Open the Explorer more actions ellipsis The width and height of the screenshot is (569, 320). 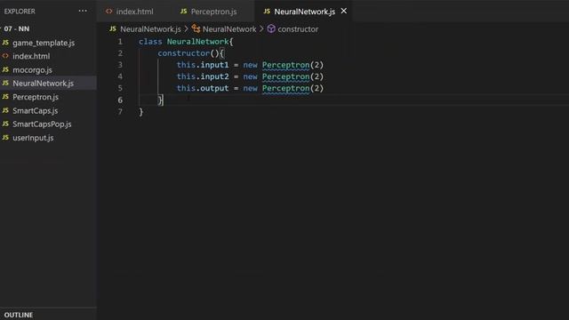[x=83, y=11]
